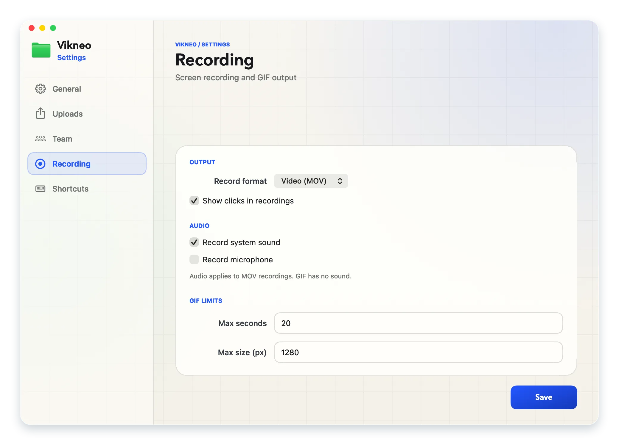Open Team settings label
The width and height of the screenshot is (619, 445).
pos(62,139)
